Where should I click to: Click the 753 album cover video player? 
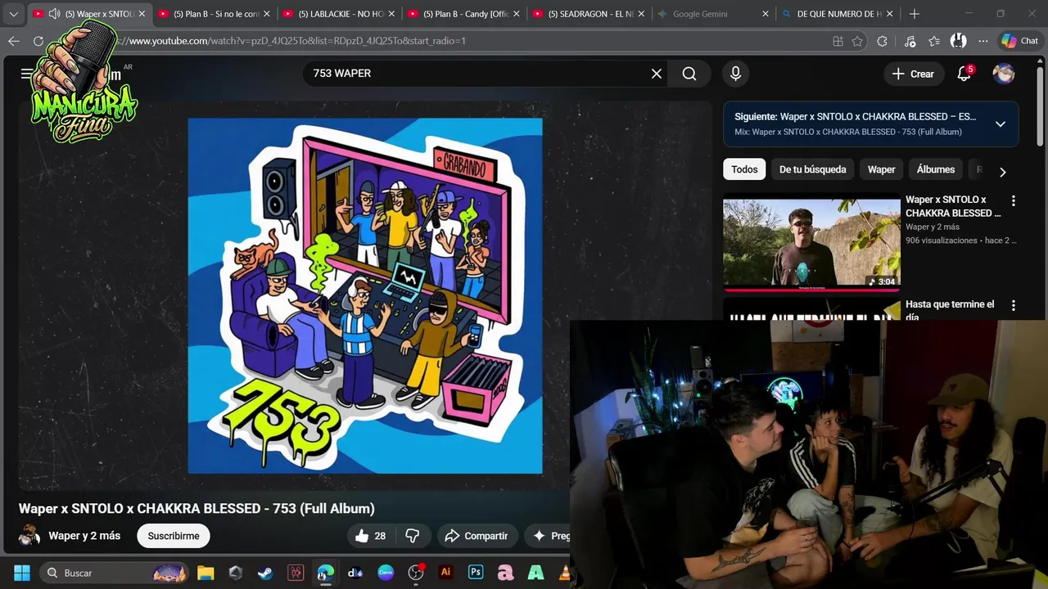tap(365, 296)
